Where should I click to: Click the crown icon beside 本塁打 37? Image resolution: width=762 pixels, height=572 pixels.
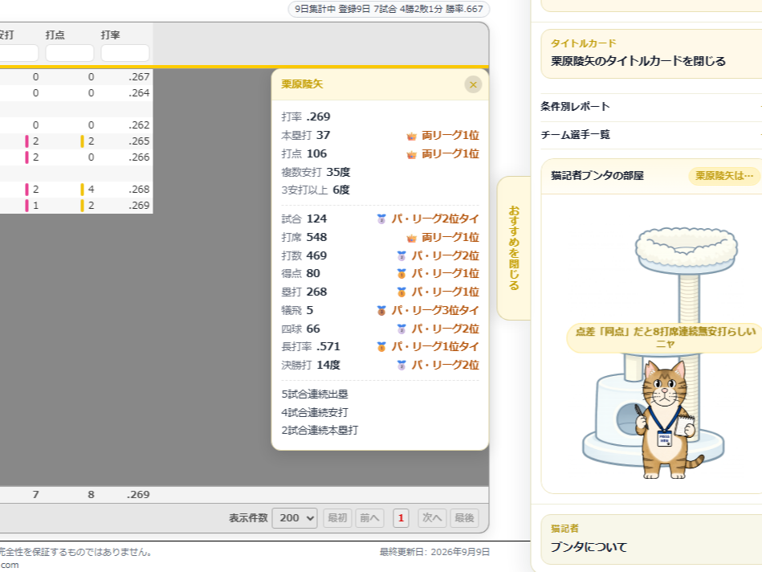coord(412,136)
